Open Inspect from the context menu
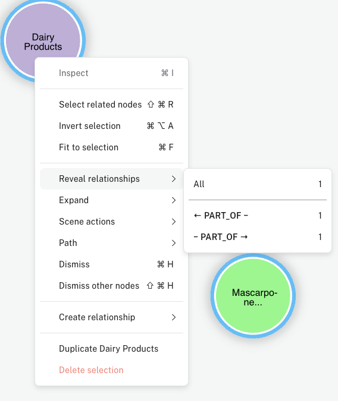Screen dimensions: 338x401 [111, 73]
